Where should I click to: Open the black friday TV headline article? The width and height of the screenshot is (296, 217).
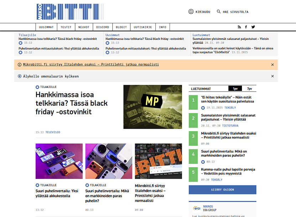coord(69,103)
